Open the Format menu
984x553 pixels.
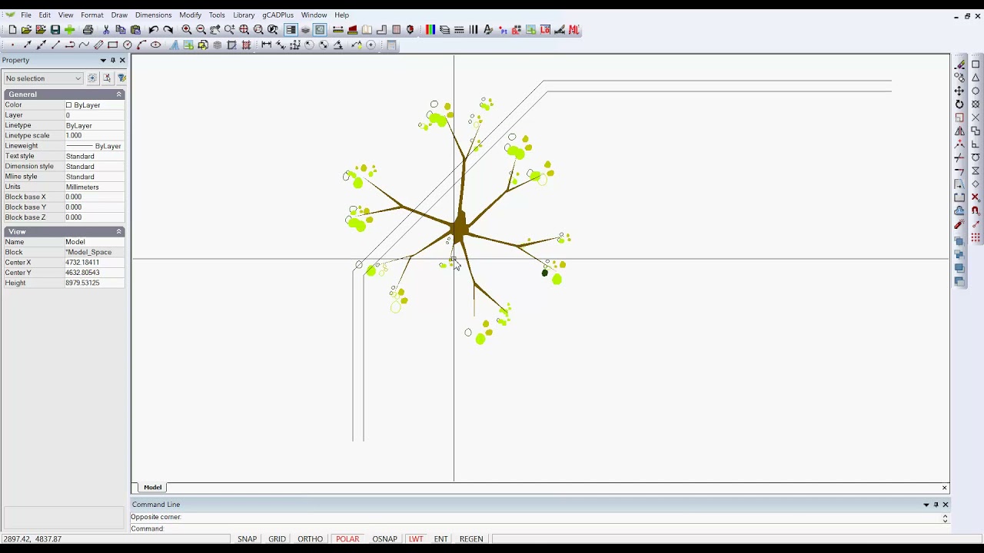point(91,15)
